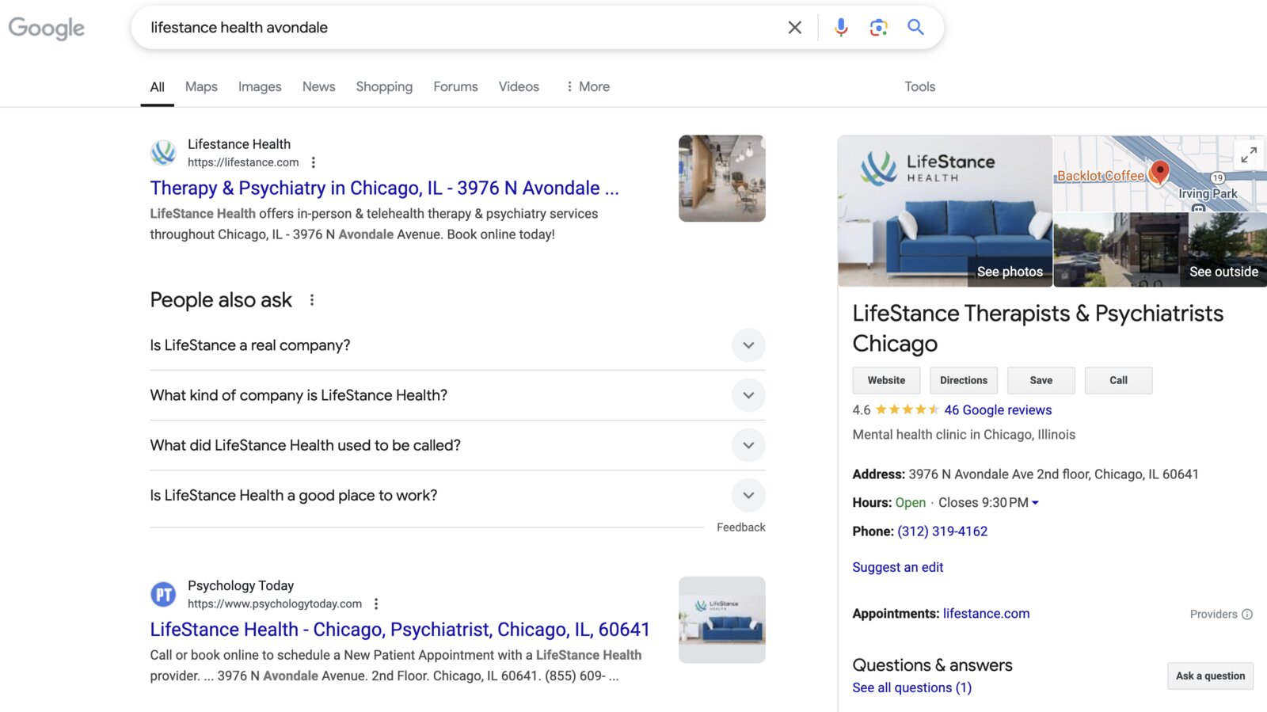This screenshot has width=1267, height=712.
Task: Open lifestance.com appointments link
Action: [x=987, y=614]
